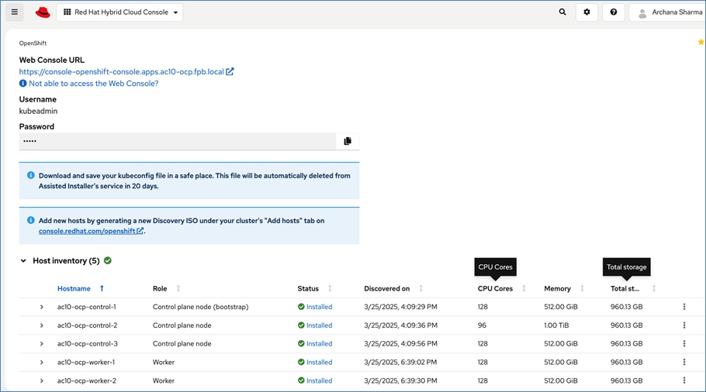Open the console.redhat.com/openshift link
The height and width of the screenshot is (392, 706).
pyautogui.click(x=91, y=231)
